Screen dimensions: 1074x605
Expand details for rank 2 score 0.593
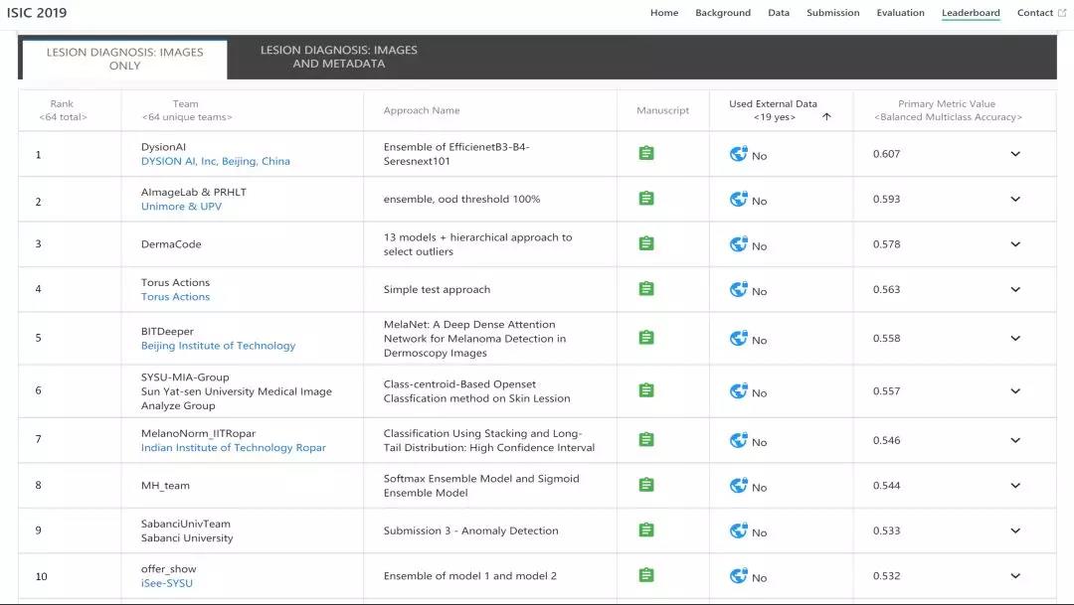[1015, 199]
